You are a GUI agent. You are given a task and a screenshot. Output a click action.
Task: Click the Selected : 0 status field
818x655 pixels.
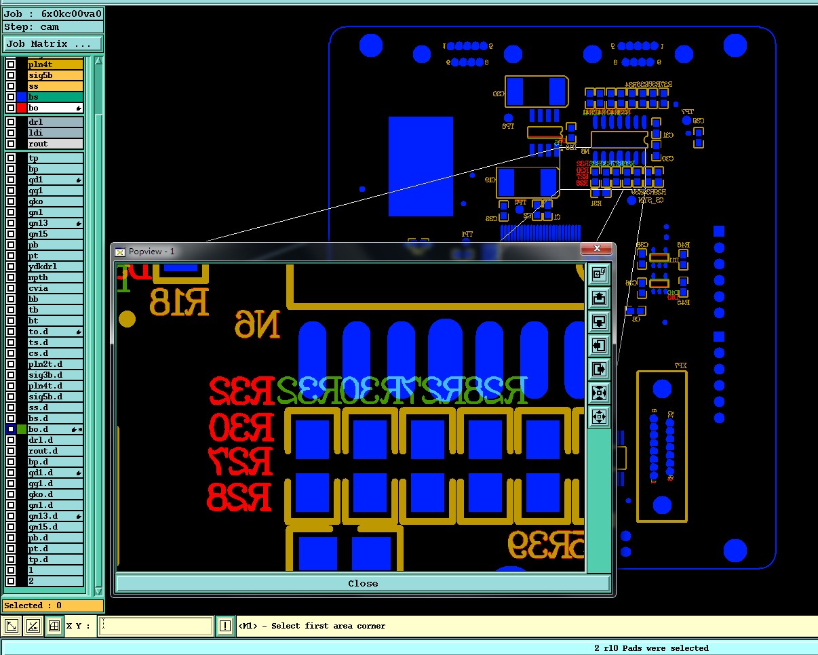(x=53, y=606)
